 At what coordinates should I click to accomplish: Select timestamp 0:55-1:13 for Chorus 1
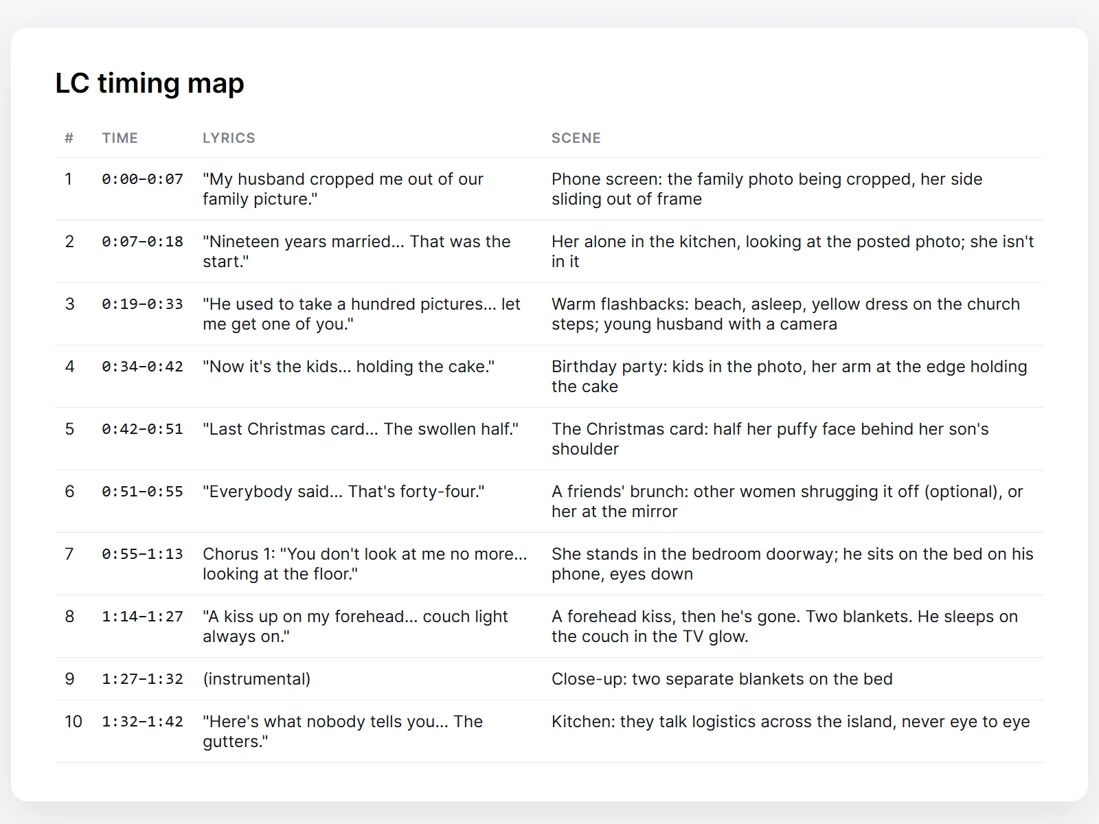tap(143, 554)
